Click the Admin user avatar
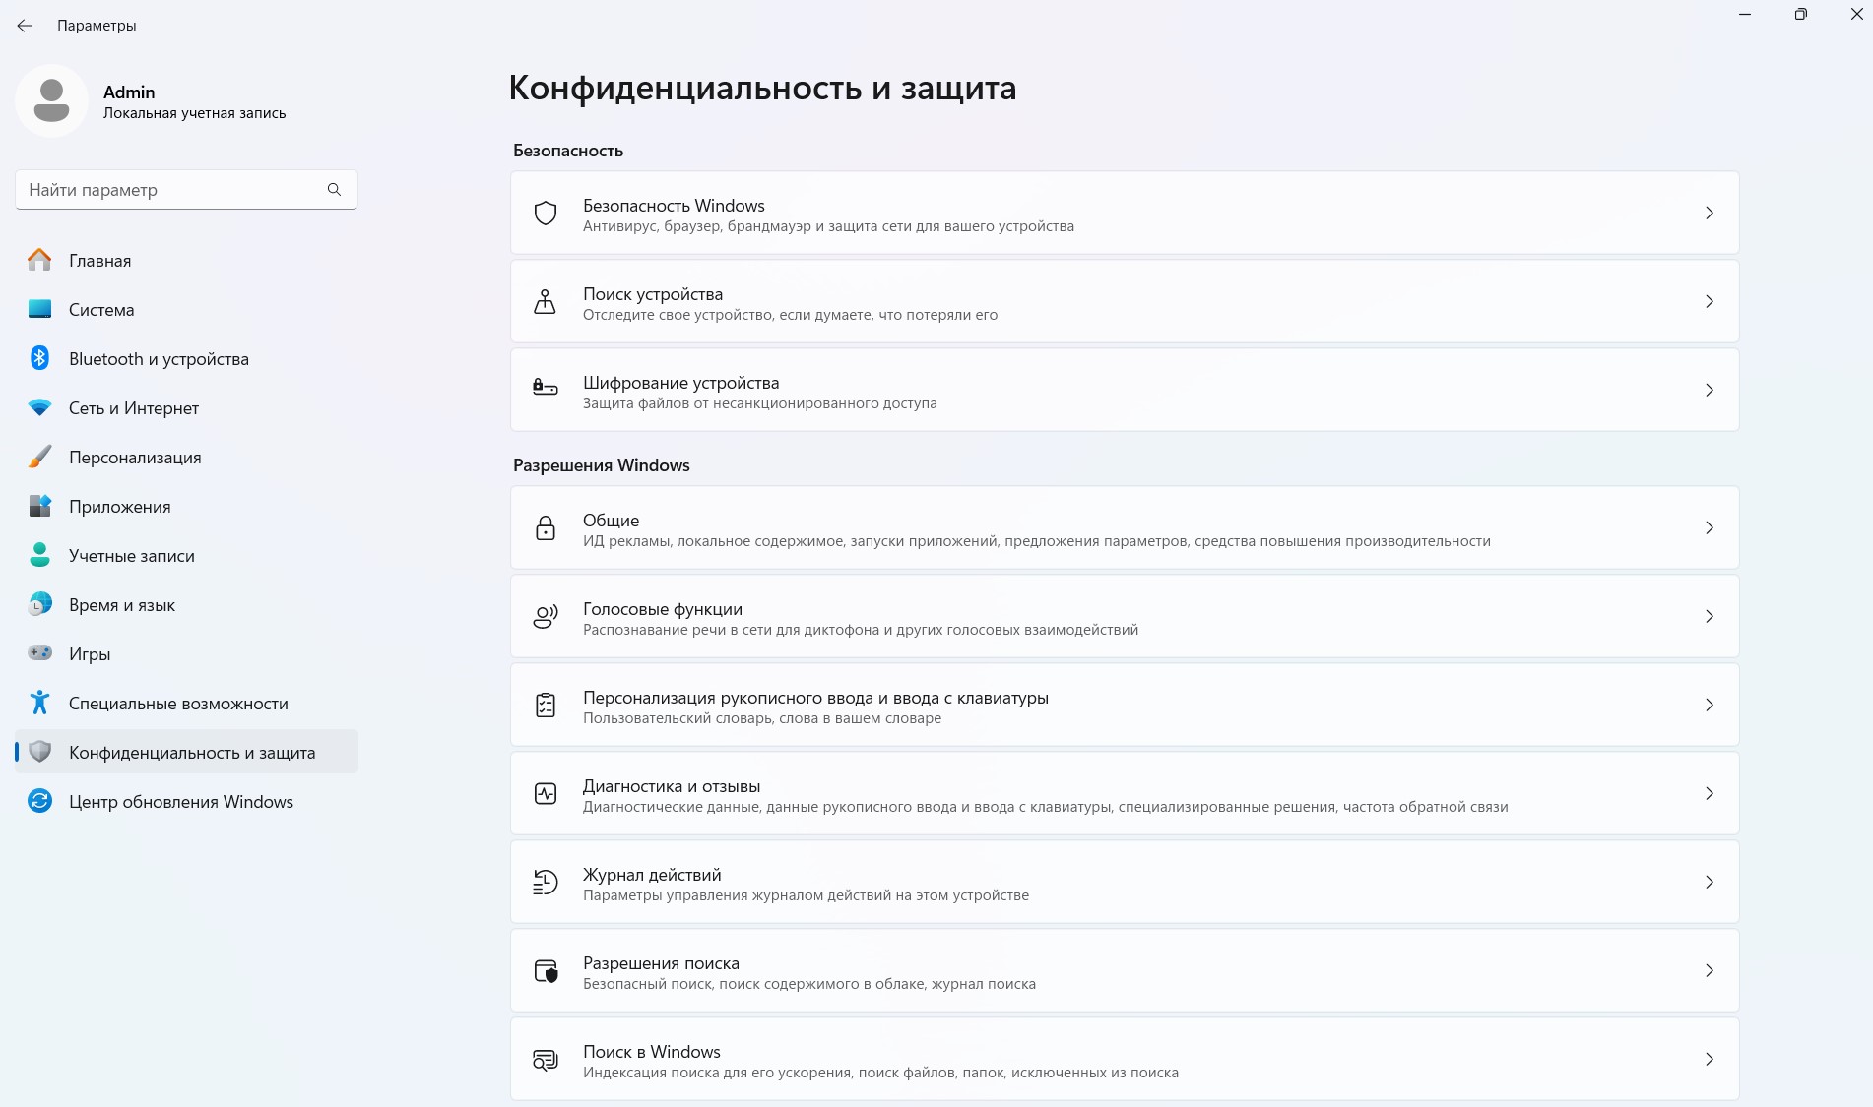The height and width of the screenshot is (1107, 1873). click(x=51, y=100)
